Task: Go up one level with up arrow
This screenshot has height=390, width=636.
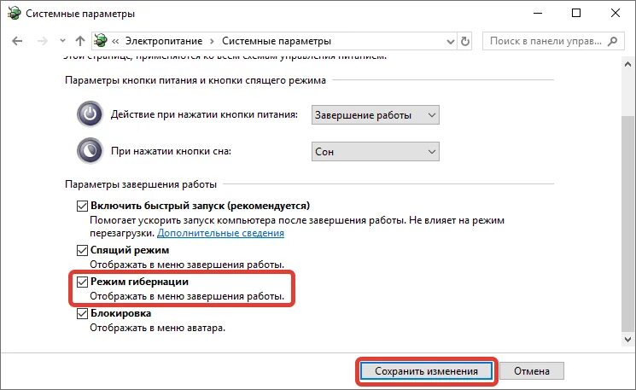Action: (80, 41)
